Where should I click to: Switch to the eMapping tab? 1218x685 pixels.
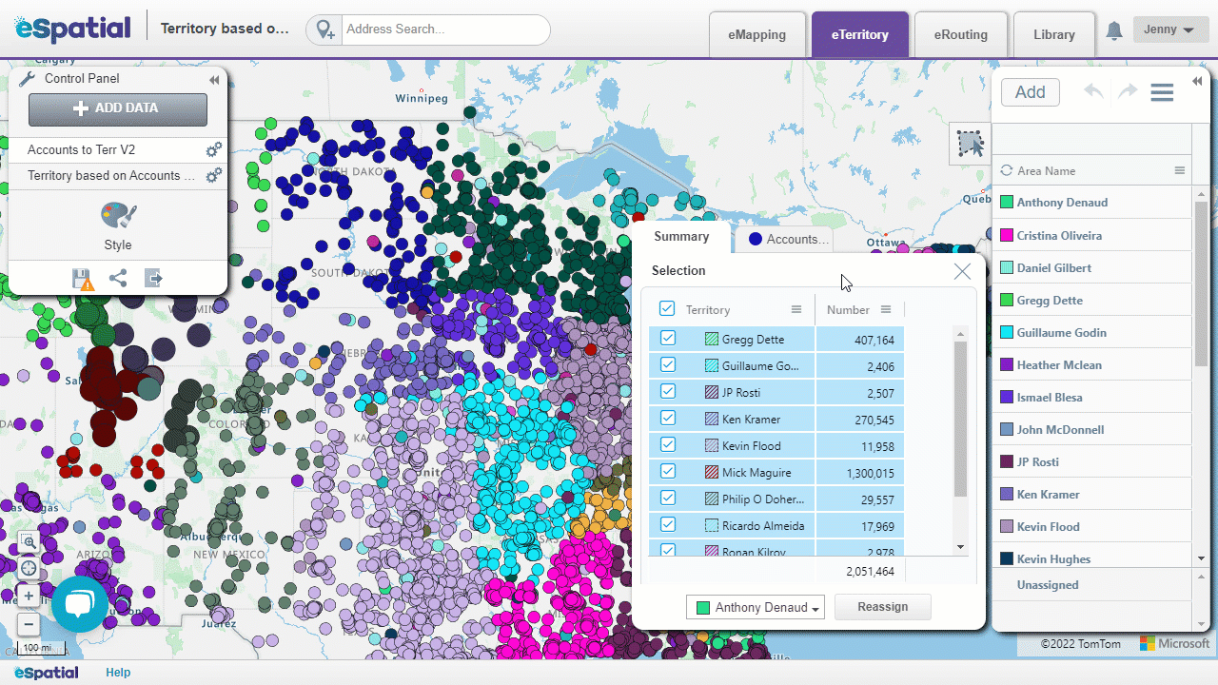[x=757, y=35]
